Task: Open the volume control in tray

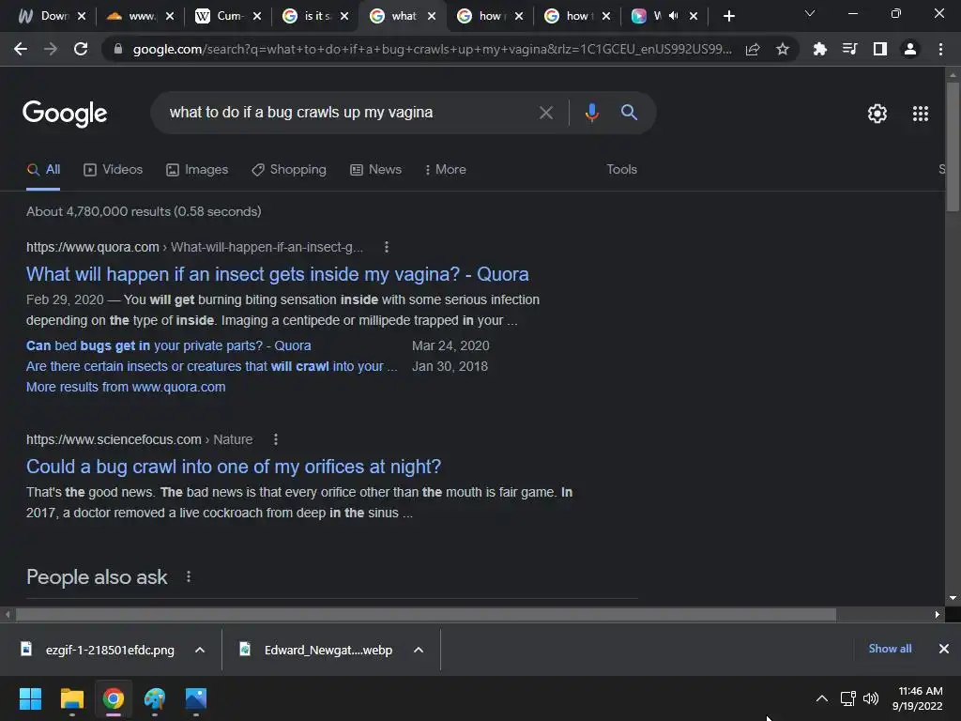Action: coord(871,698)
